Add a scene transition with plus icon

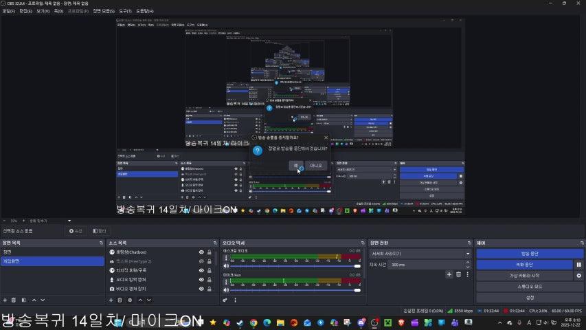coord(449,274)
